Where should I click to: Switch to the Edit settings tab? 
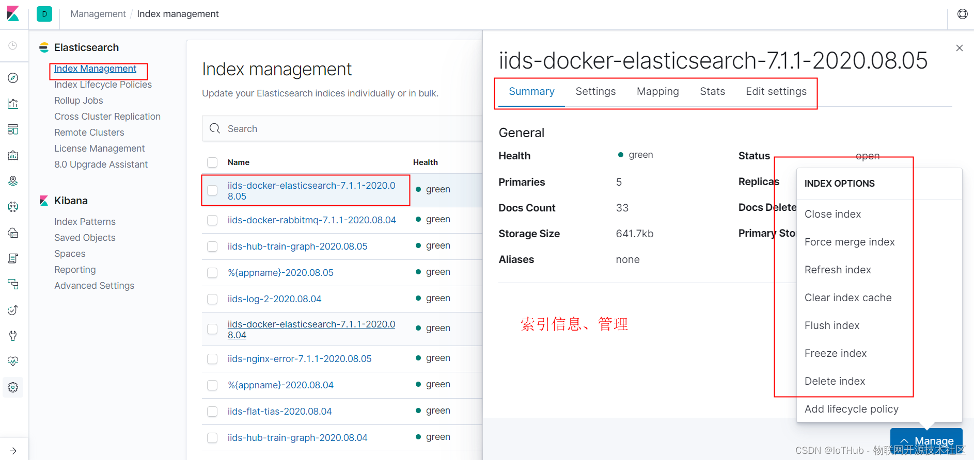[776, 92]
